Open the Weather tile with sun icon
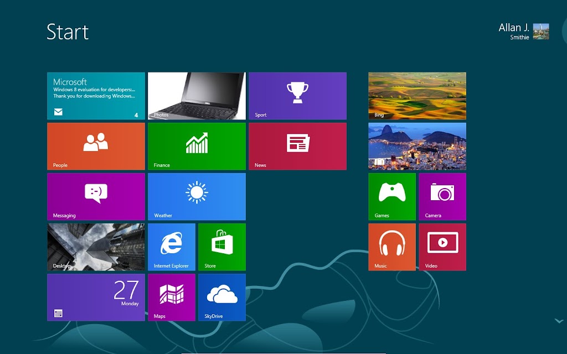567x354 pixels. 197,196
